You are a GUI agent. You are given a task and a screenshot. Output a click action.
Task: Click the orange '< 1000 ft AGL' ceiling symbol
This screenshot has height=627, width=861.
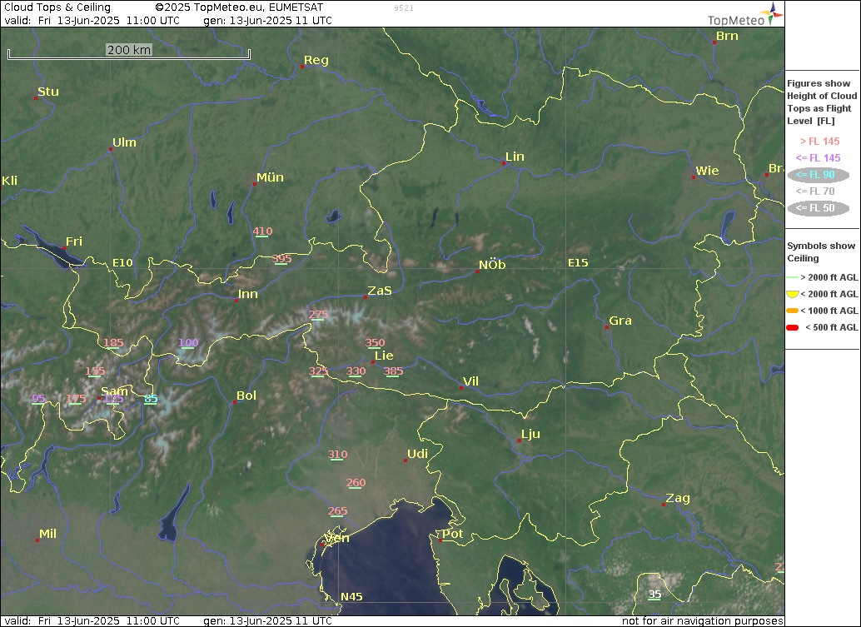793,311
